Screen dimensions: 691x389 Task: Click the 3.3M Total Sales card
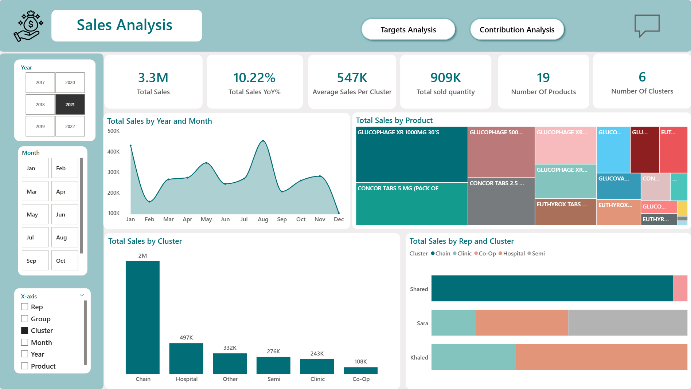coord(153,82)
